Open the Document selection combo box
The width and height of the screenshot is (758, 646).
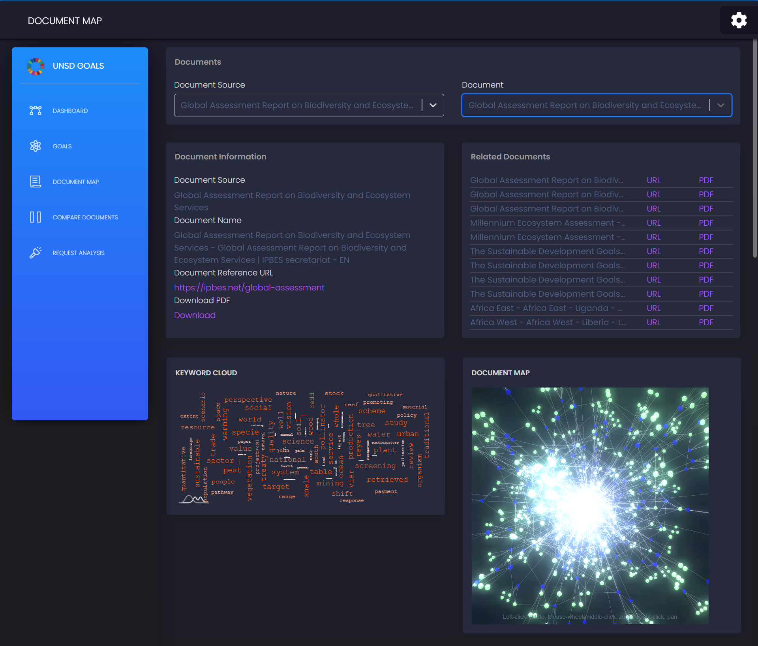point(584,105)
